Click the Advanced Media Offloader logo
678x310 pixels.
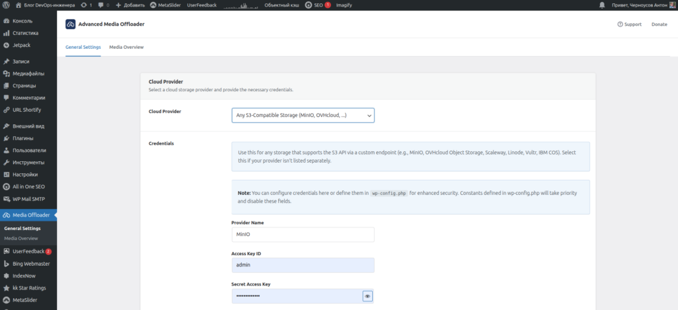[x=70, y=24]
